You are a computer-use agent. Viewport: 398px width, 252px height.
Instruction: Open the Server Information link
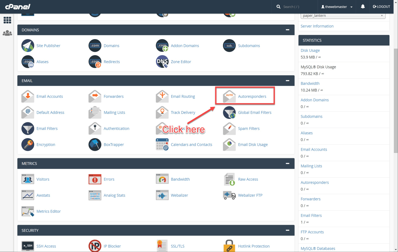317,26
